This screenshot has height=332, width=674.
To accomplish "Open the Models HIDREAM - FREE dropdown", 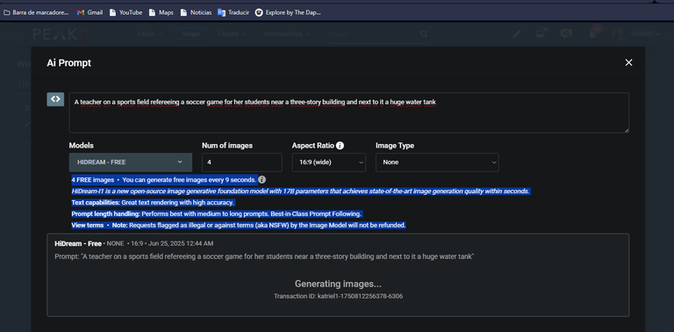I will pyautogui.click(x=130, y=162).
